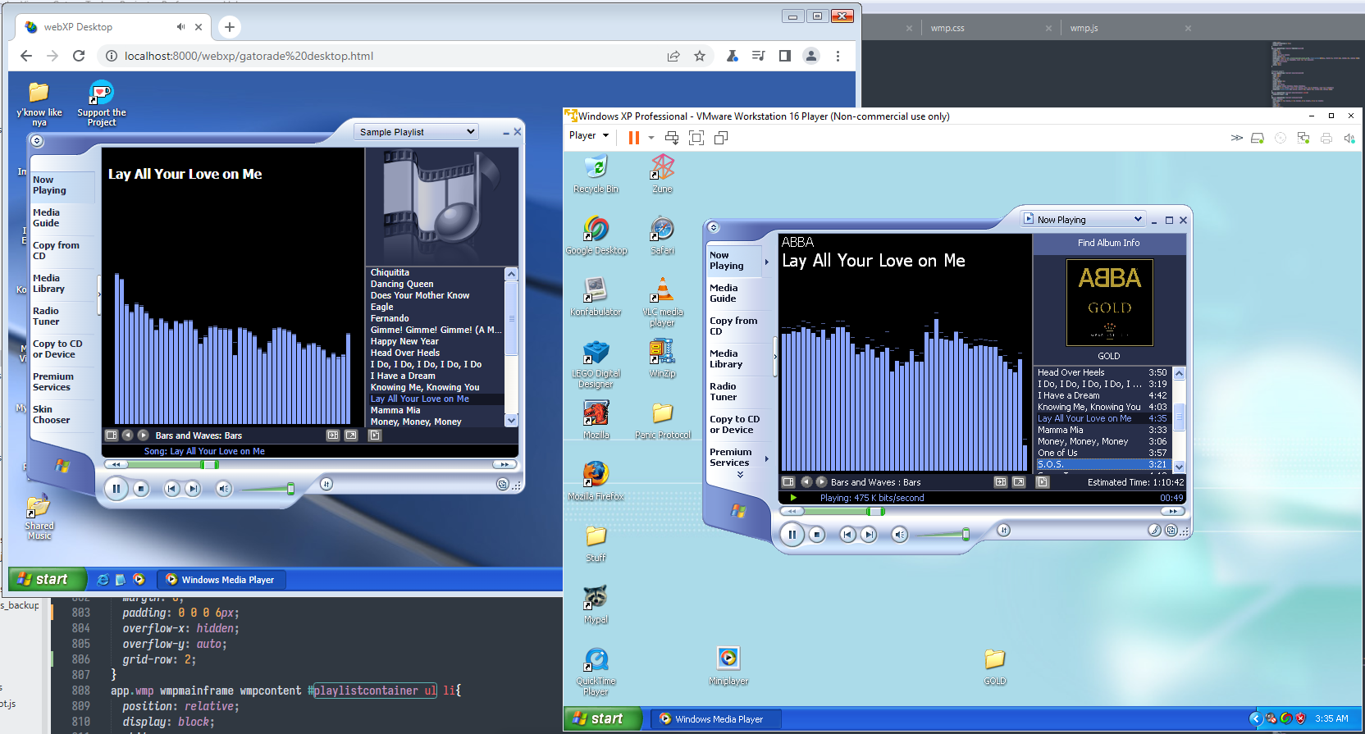Viewport: 1365px width, 734px height.
Task: Toggle mute in the webXP media player
Action: pyautogui.click(x=224, y=489)
